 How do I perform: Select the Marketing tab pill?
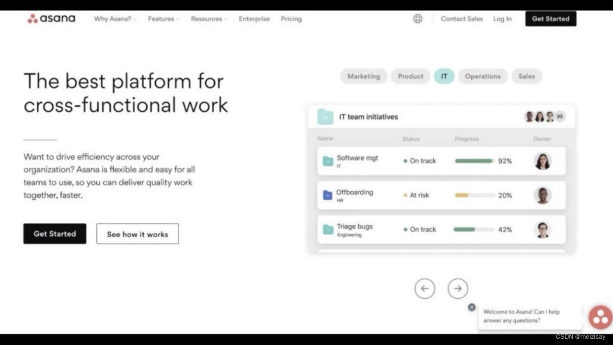pos(364,76)
